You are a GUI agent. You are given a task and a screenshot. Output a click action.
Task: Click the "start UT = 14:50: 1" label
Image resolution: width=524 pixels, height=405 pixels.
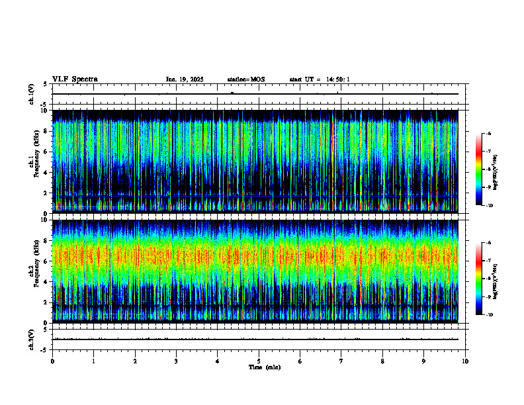(x=320, y=79)
